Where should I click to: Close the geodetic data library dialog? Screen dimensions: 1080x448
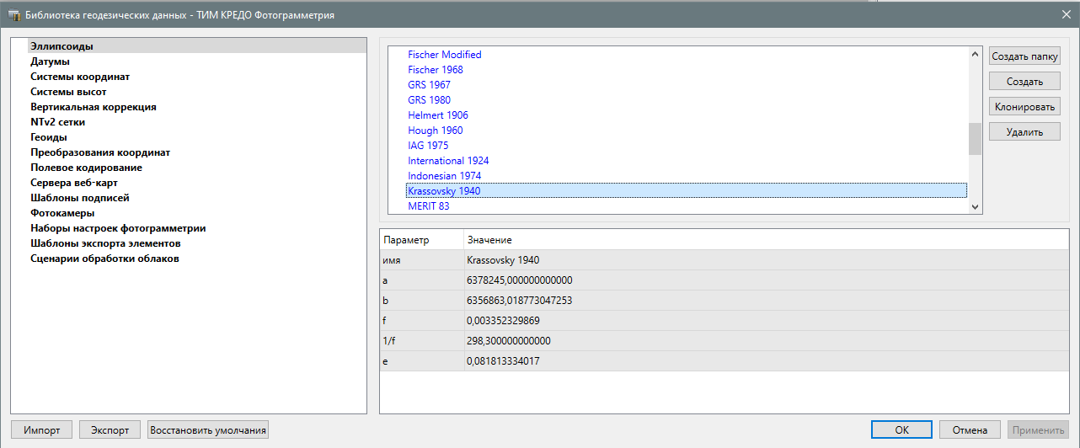click(1066, 13)
